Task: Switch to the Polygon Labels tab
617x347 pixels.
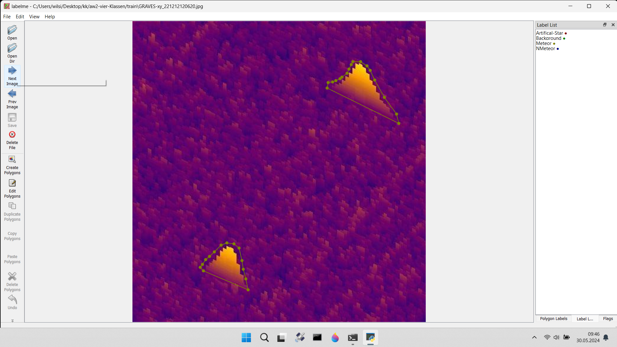Action: 553,319
